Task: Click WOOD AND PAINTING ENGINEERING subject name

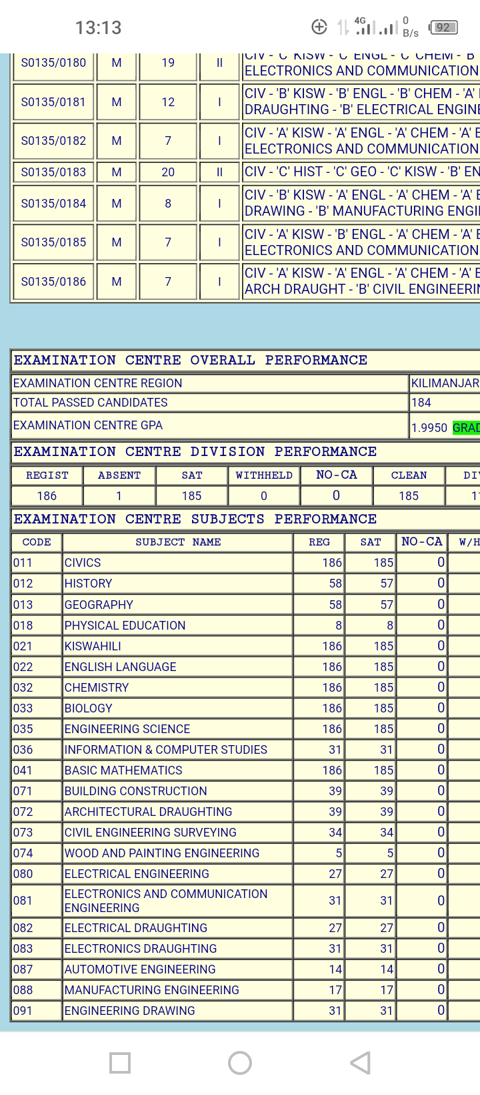Action: point(162,853)
